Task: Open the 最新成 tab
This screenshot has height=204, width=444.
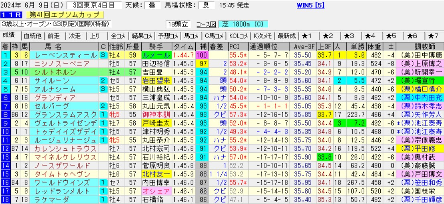Action: 286,36
